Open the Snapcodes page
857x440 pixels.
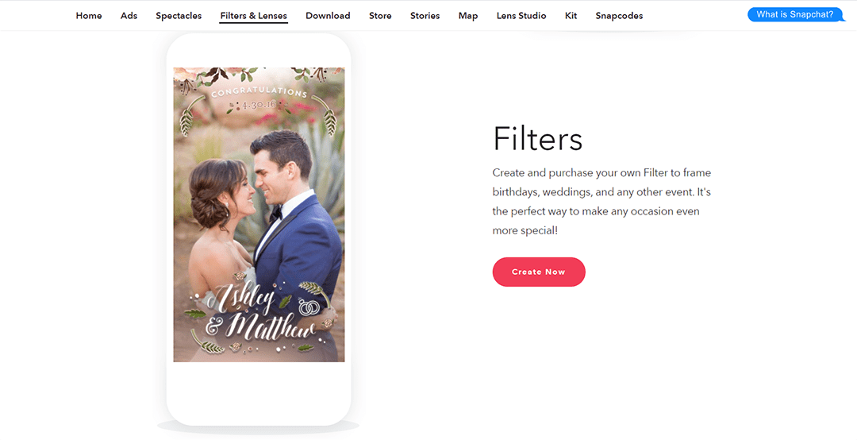(x=619, y=16)
